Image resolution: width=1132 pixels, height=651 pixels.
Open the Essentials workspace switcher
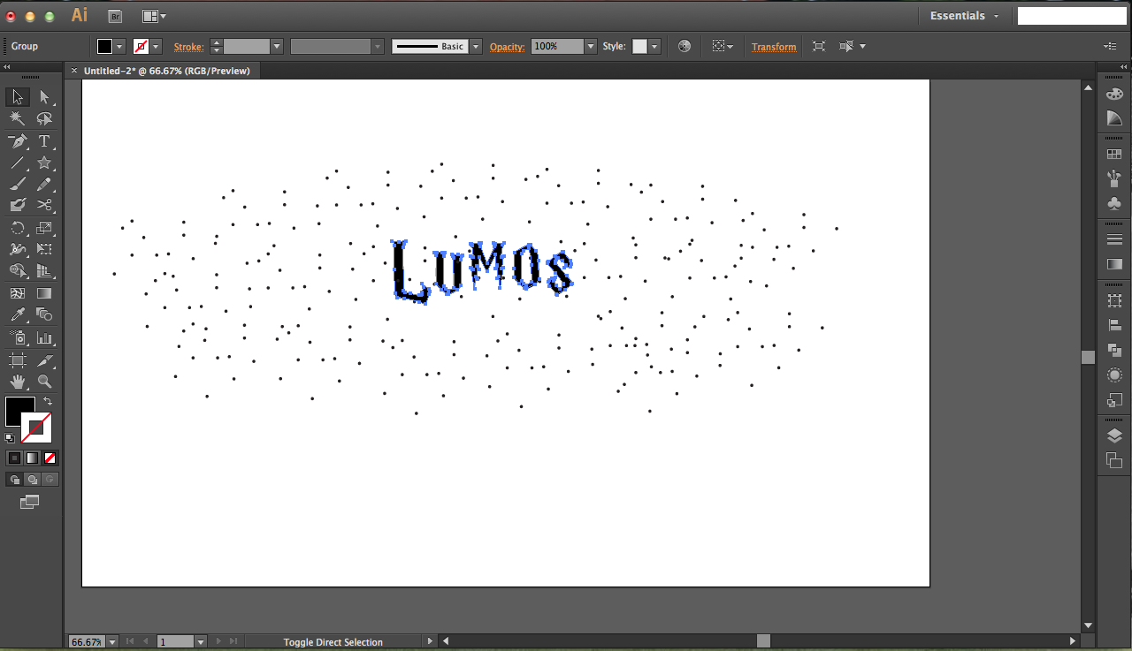965,16
